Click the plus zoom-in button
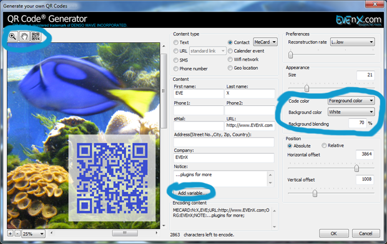Screen dimensions: 387x244 tap(11, 233)
